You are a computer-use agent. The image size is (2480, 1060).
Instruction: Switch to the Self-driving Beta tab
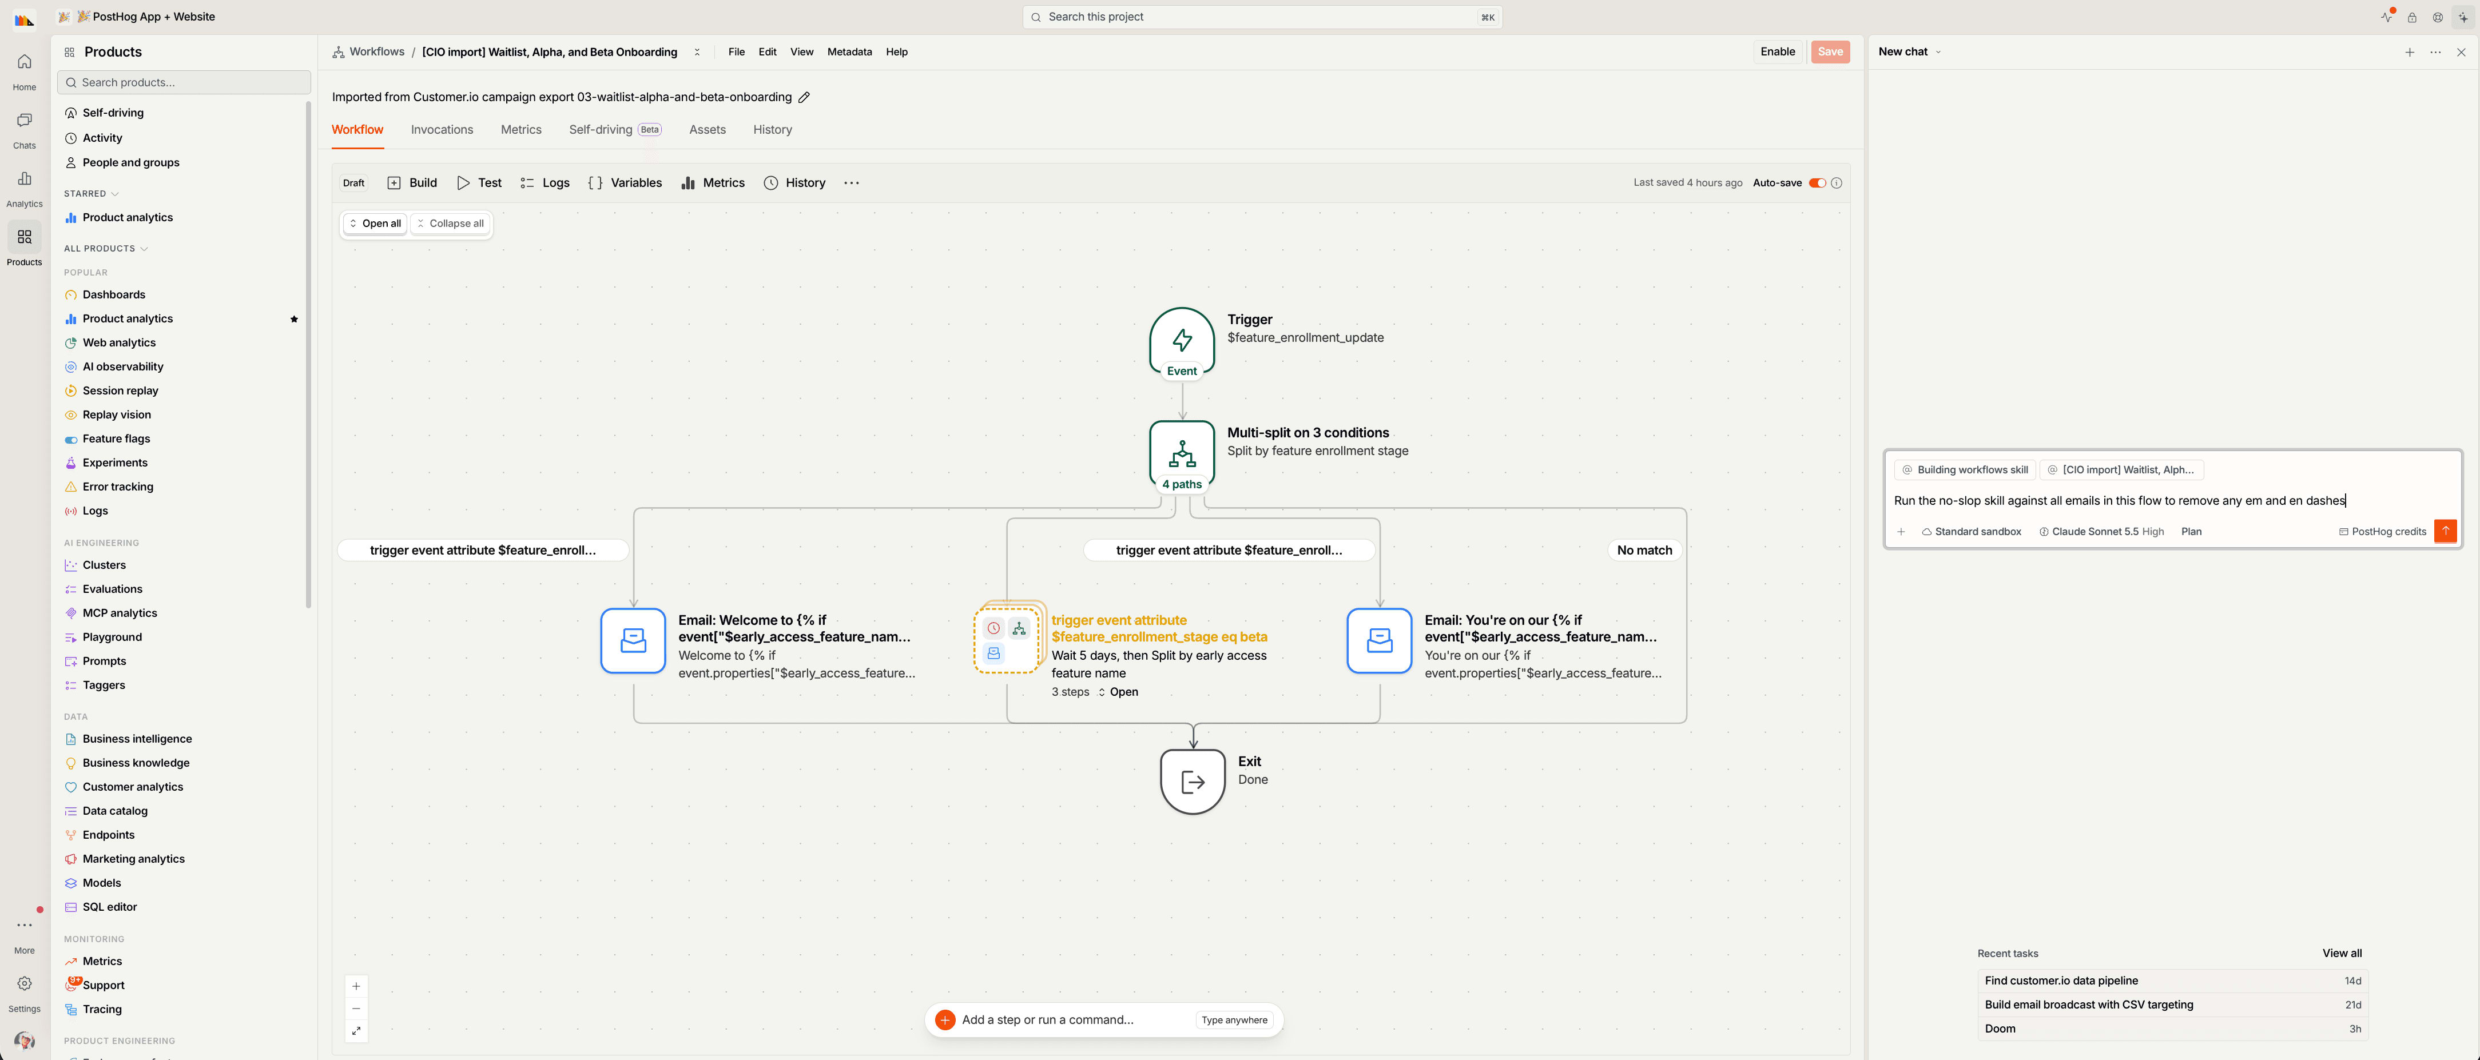click(x=614, y=130)
